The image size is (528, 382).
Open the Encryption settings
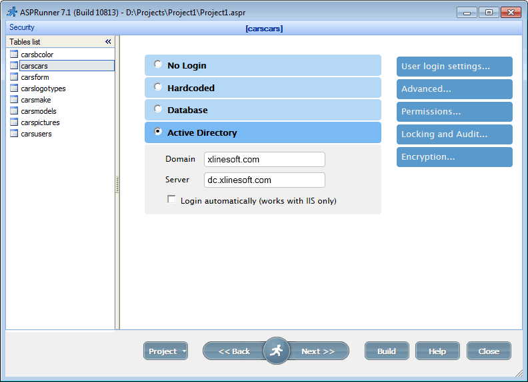455,157
